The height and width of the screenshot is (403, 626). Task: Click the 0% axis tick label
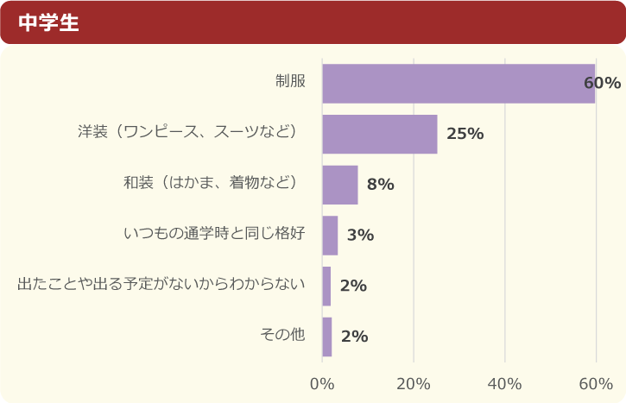click(x=322, y=384)
